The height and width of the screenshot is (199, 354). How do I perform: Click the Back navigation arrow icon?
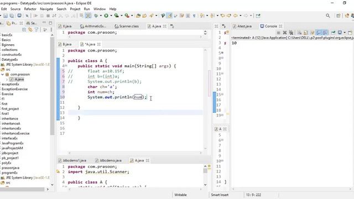[236, 15]
